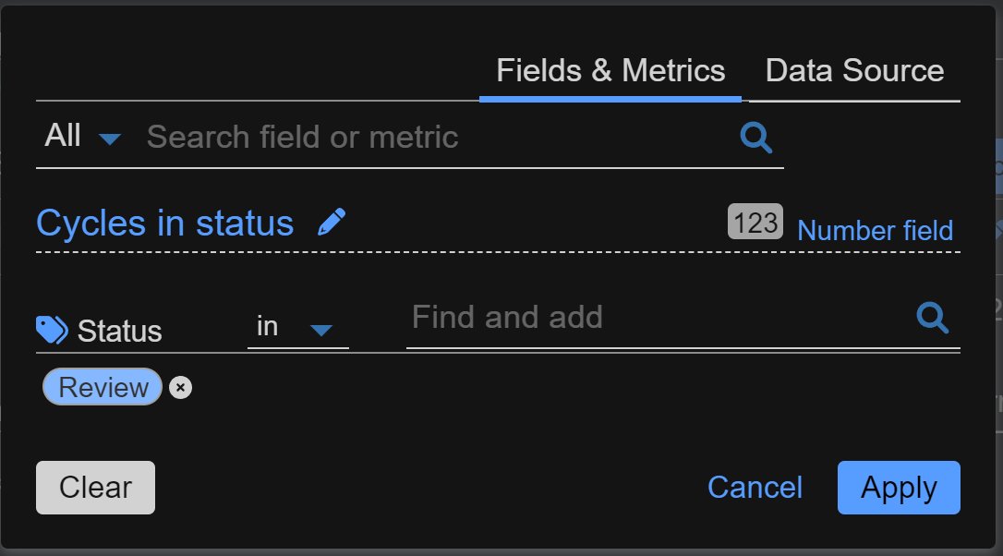Click the 123 number type badge
This screenshot has height=556, width=1003.
(x=755, y=222)
